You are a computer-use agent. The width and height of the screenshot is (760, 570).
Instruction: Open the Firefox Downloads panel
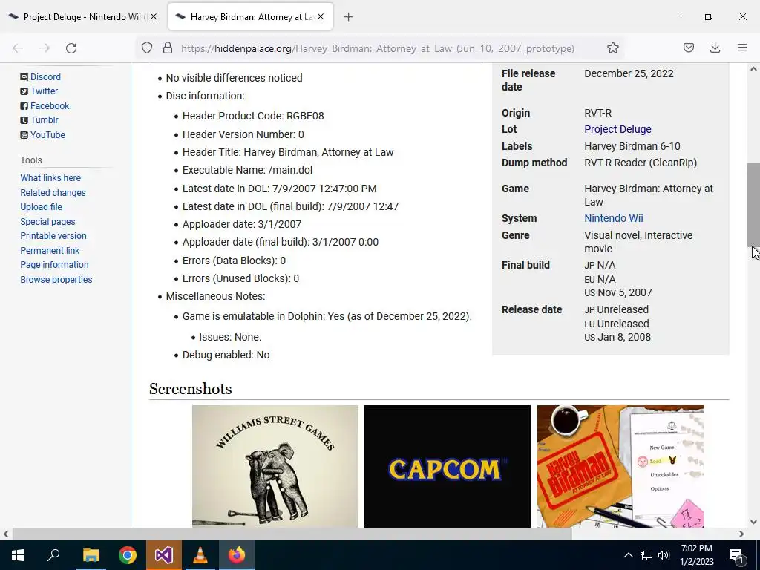coord(715,47)
